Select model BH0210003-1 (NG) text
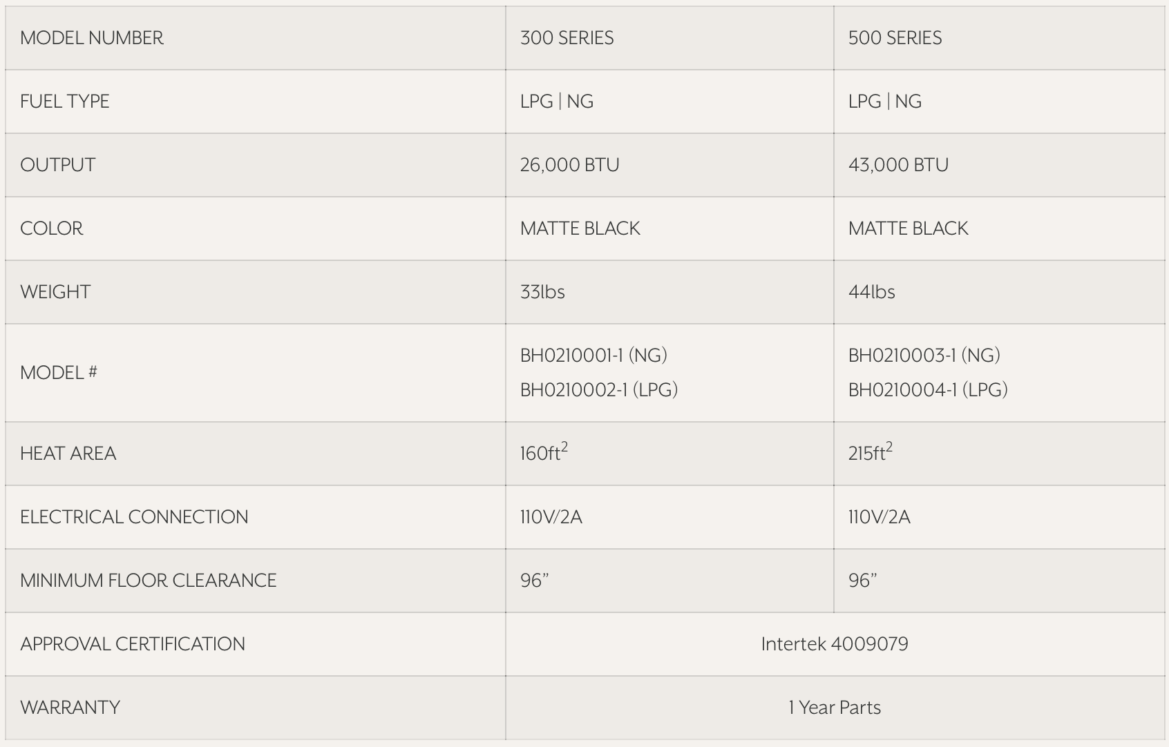The image size is (1169, 747). [924, 356]
